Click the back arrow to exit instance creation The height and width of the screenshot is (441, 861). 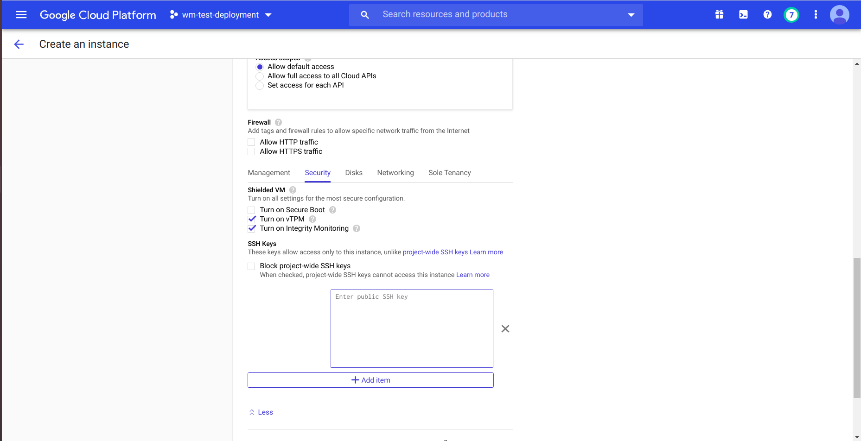pos(19,44)
